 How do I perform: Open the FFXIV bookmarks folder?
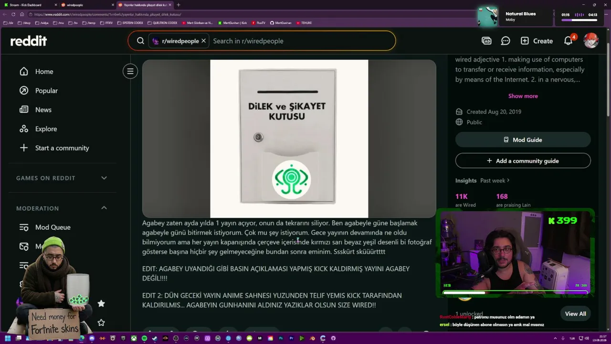107,23
